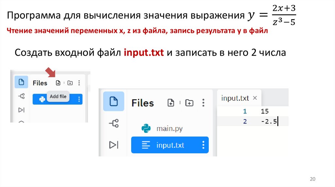Select main.py in the file tree
Screen dimensions: 335x187
[169, 128]
